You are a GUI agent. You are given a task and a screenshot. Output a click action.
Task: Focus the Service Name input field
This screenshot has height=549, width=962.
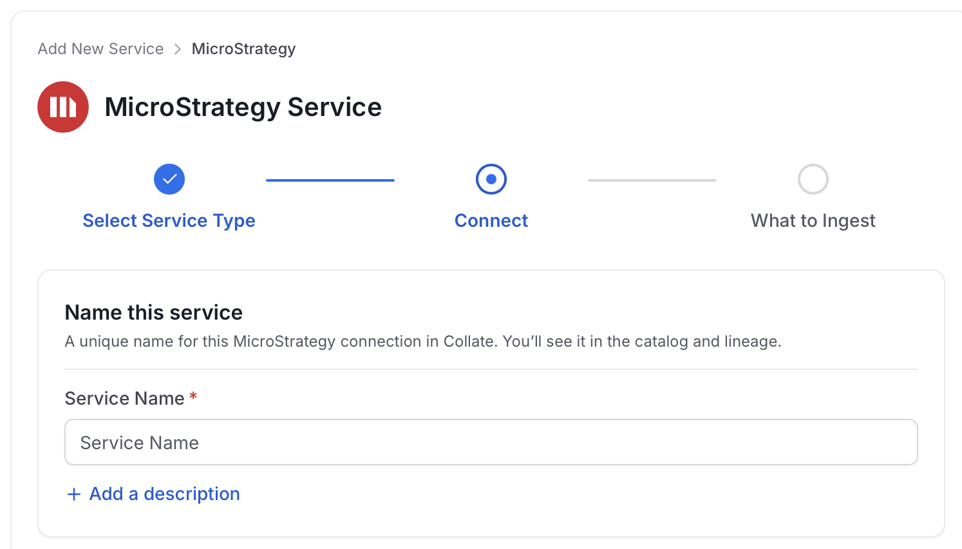click(x=491, y=442)
